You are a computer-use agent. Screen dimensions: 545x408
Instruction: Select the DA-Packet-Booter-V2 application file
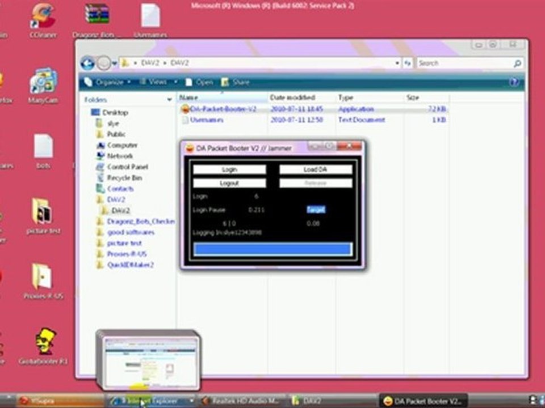(x=223, y=109)
